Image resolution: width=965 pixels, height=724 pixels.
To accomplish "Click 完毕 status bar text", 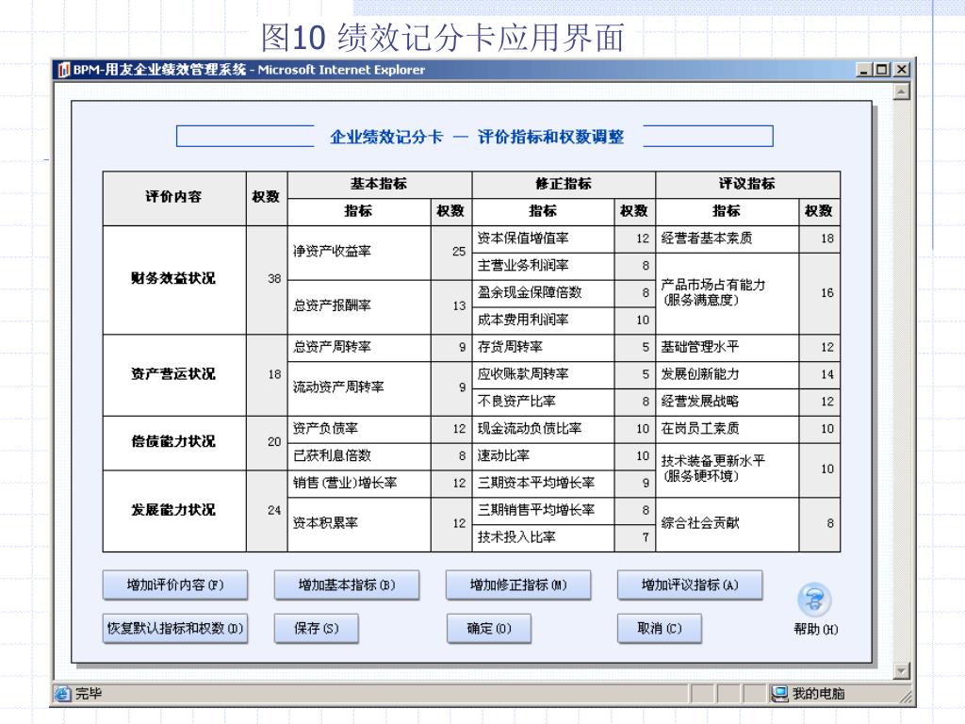I will click(x=88, y=694).
